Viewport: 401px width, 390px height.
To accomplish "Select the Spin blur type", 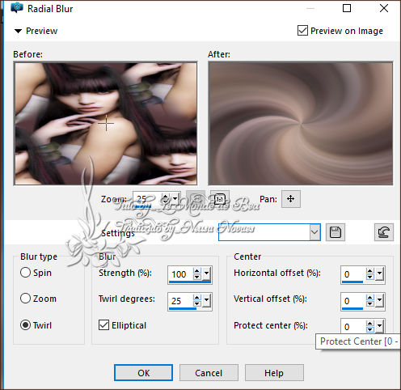I will coord(25,273).
